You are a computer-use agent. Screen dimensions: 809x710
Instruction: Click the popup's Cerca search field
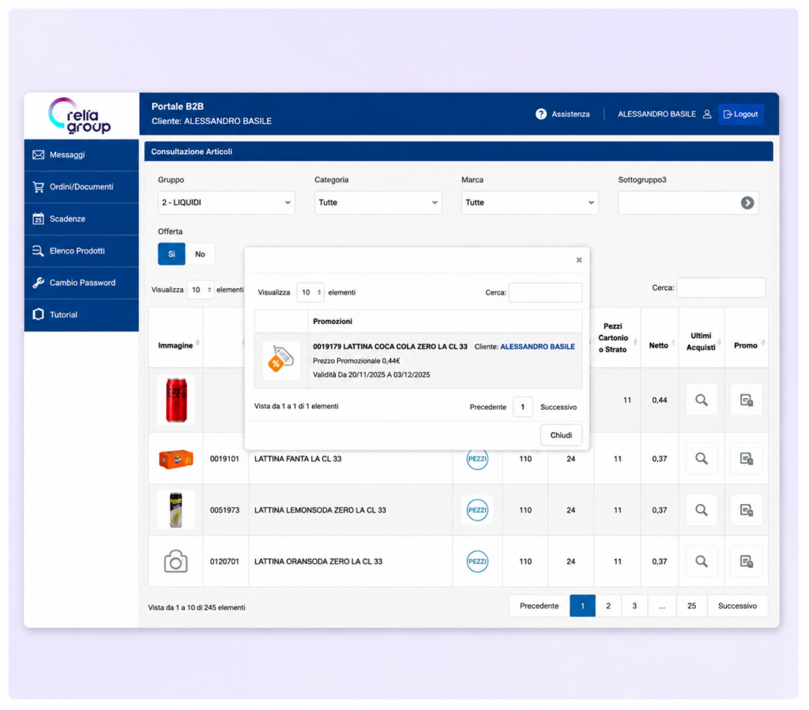545,292
